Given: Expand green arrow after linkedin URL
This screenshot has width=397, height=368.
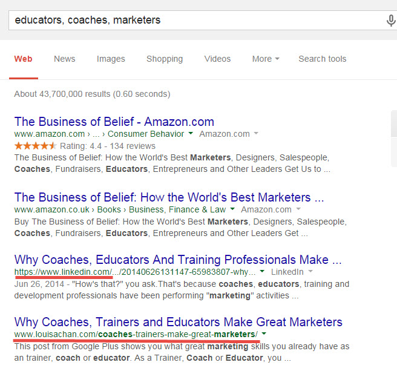Looking at the screenshot, I should point(262,271).
